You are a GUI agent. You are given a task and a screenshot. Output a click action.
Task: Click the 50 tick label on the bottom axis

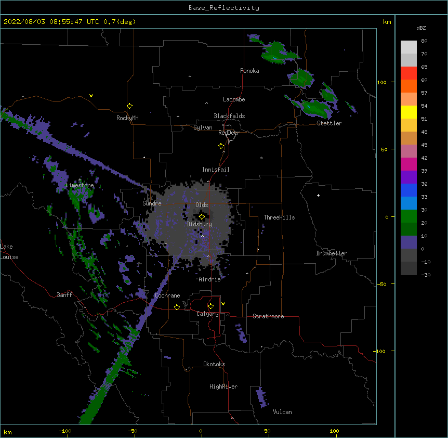(267, 431)
